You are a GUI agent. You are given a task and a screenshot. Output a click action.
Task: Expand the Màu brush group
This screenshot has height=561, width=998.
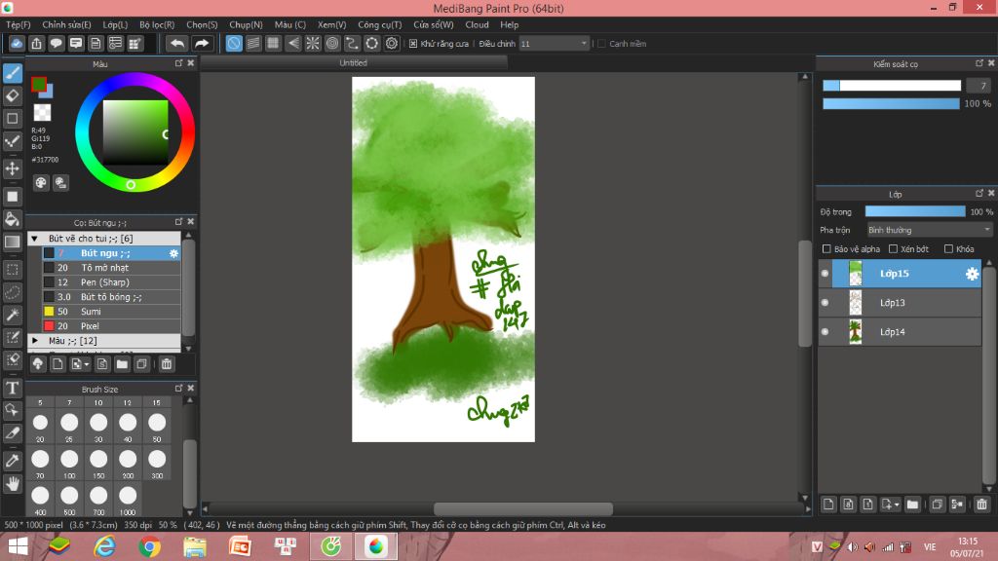tap(35, 341)
